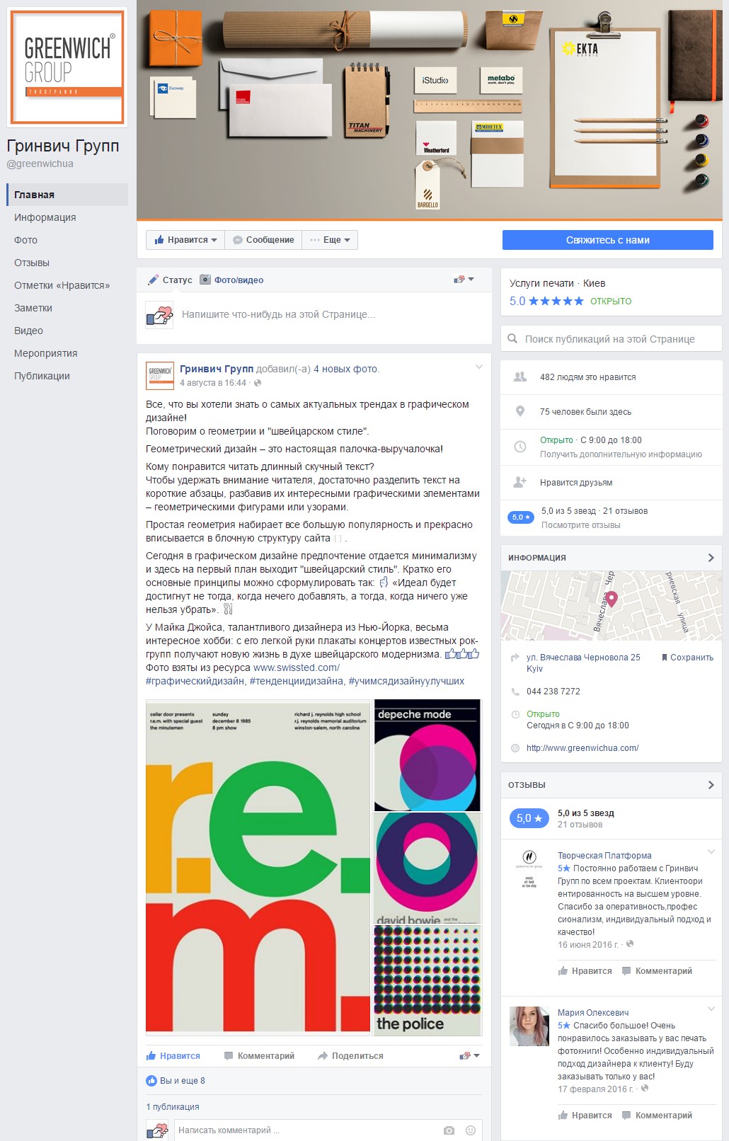Image resolution: width=729 pixels, height=1141 pixels.
Task: Open options chevron on Творческая Платформа review
Action: 711,852
